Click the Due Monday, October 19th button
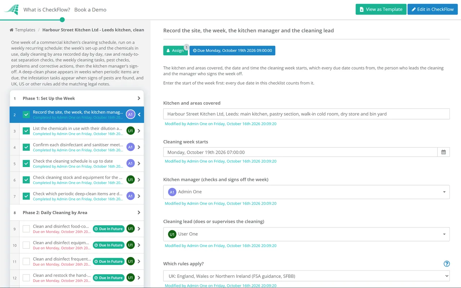 232,50
